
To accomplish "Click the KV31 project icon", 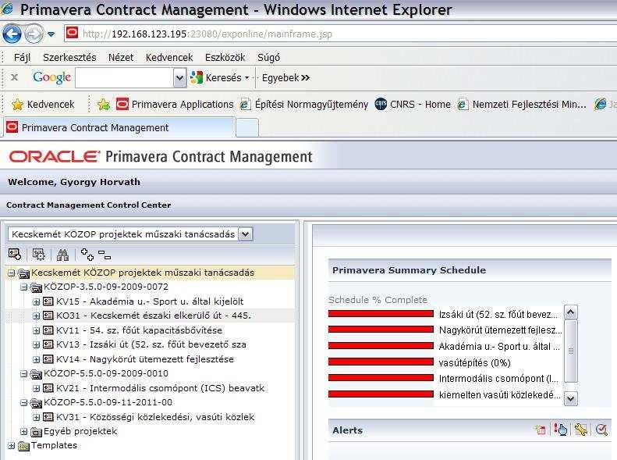I will click(48, 417).
